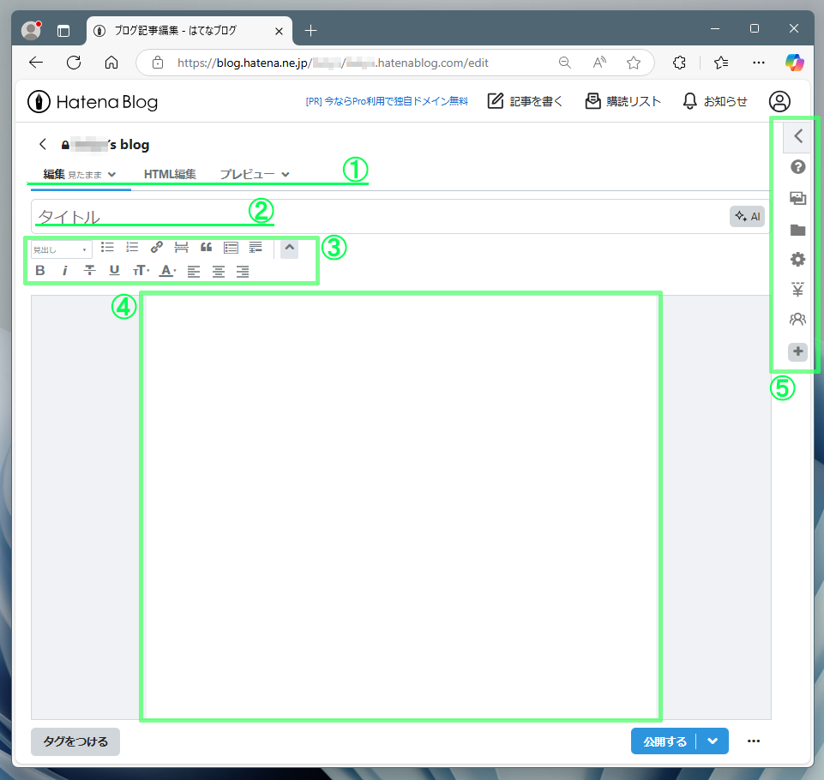Open the yen monetization panel in sidebar
824x780 pixels.
[797, 290]
